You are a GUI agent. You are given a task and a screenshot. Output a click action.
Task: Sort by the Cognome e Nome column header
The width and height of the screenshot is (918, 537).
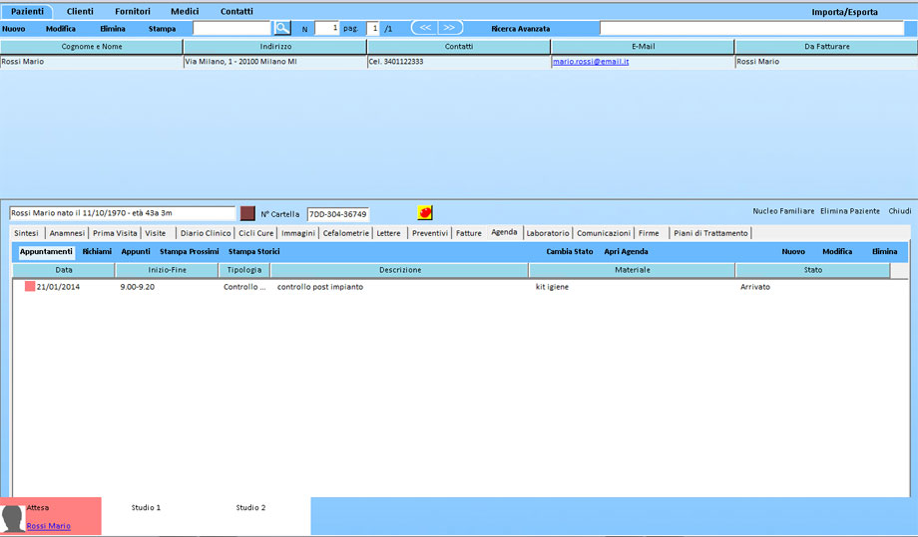[x=92, y=47]
